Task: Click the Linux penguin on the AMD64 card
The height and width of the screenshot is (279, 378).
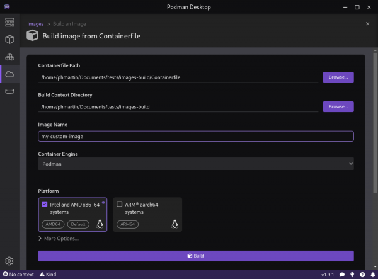Action: tap(100, 224)
